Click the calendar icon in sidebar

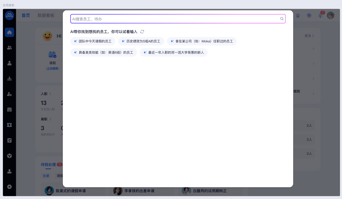[x=9, y=110]
